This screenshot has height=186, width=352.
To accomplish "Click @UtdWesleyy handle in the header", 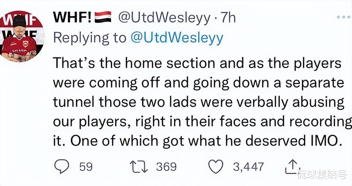I will click(x=164, y=18).
